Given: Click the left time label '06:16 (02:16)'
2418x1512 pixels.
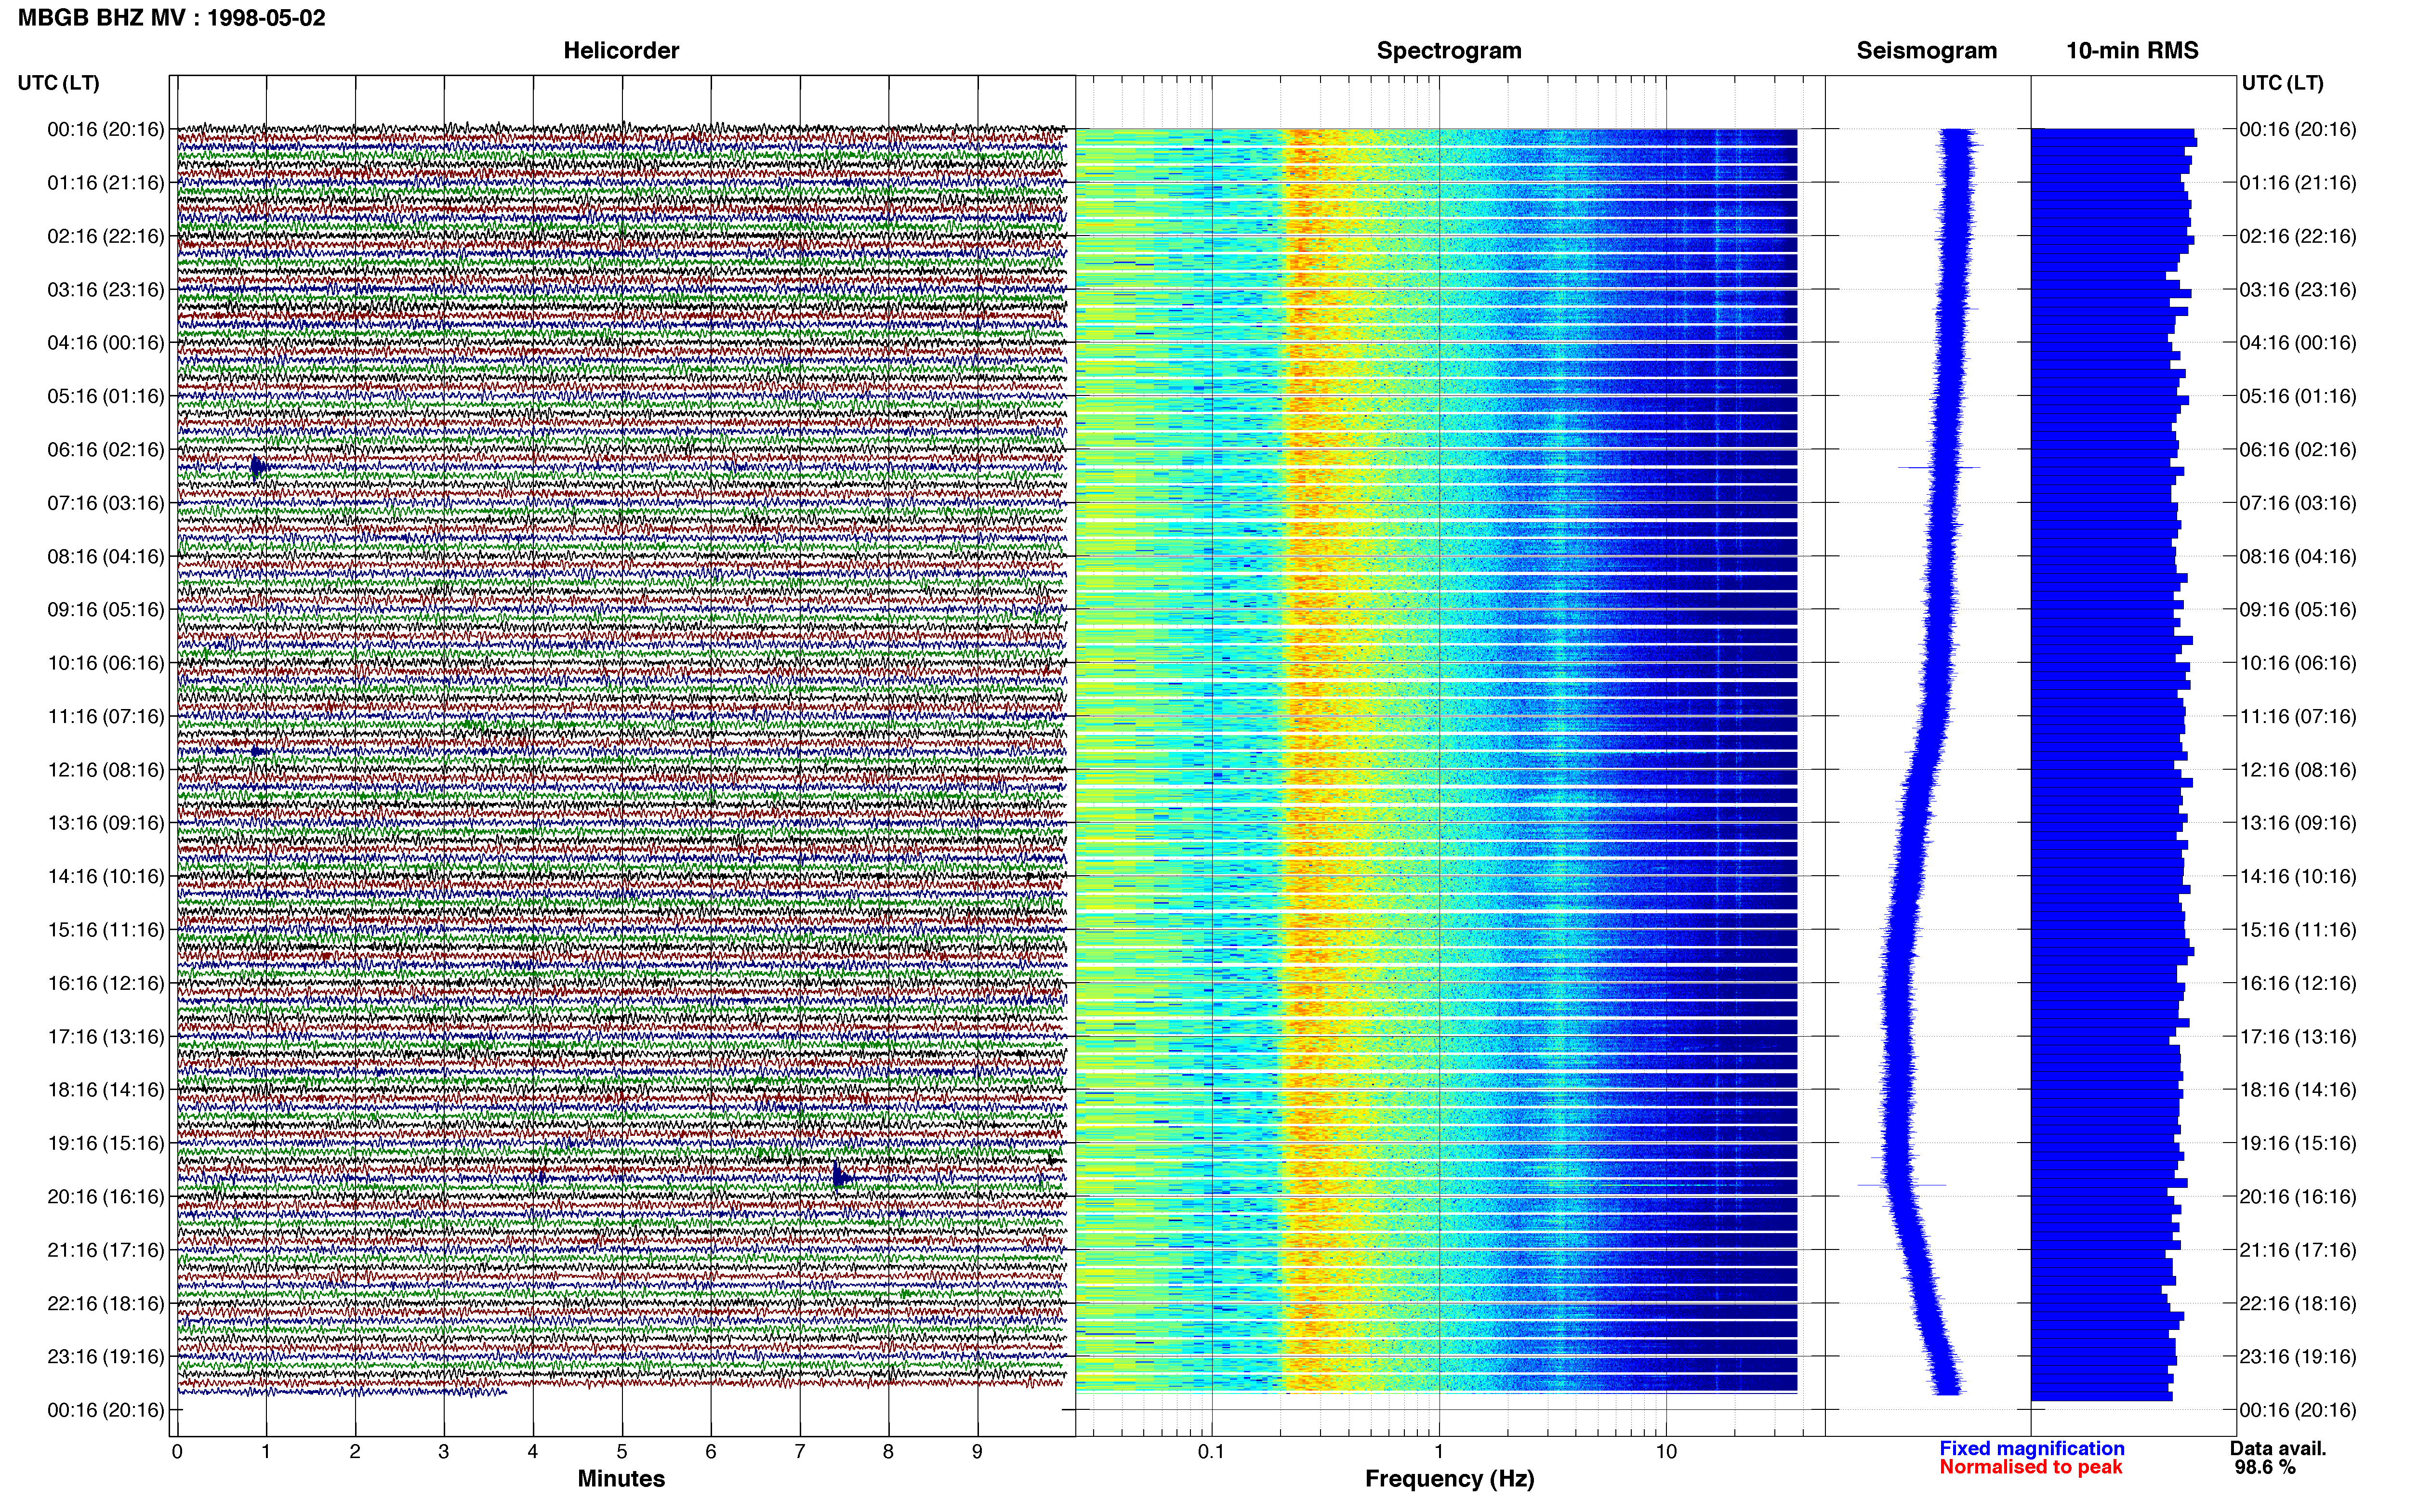Looking at the screenshot, I should [106, 450].
